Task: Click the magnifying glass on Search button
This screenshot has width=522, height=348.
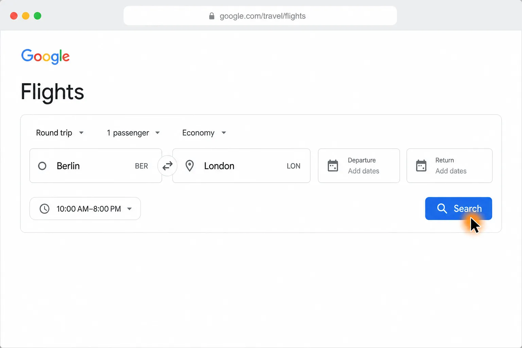Action: tap(442, 208)
